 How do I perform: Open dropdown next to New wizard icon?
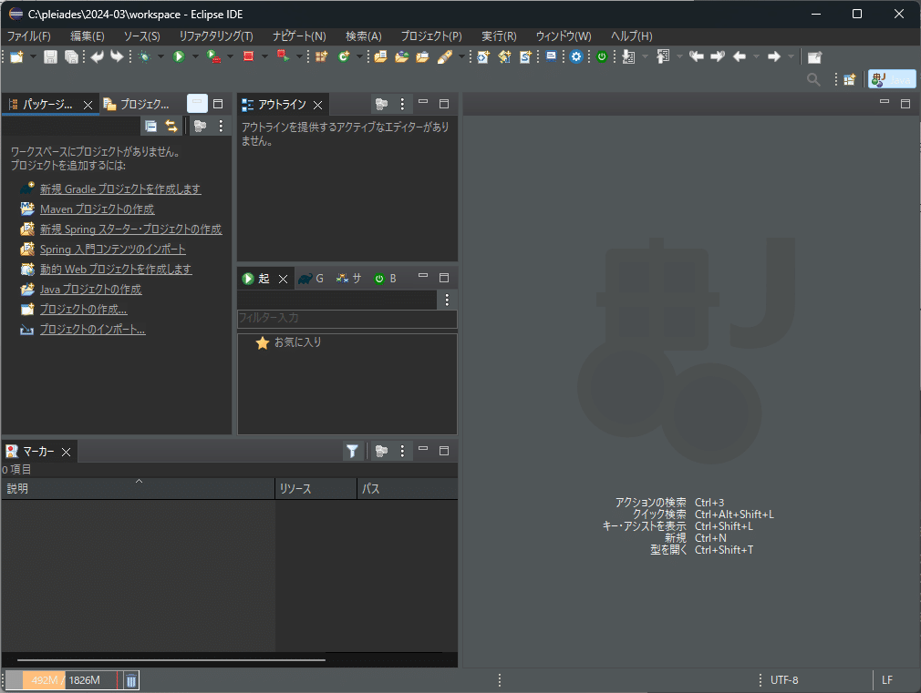[x=33, y=57]
